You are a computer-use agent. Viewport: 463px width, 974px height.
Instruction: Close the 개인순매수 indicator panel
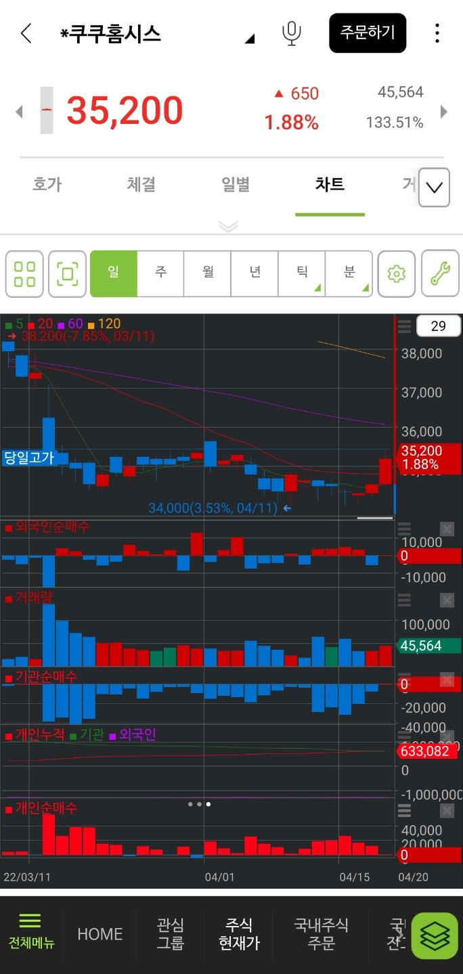pos(447,811)
